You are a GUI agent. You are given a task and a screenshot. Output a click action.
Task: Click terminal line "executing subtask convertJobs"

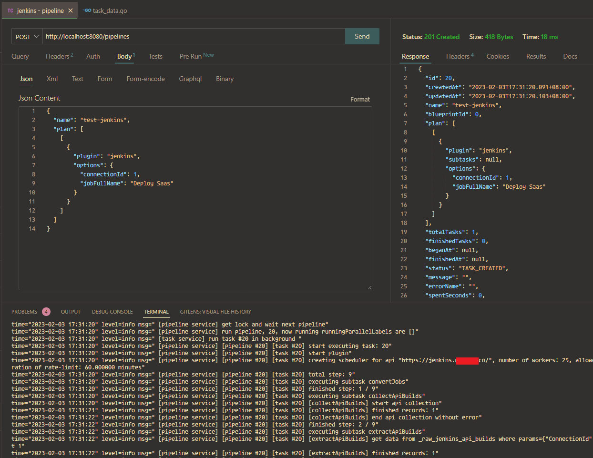click(210, 382)
